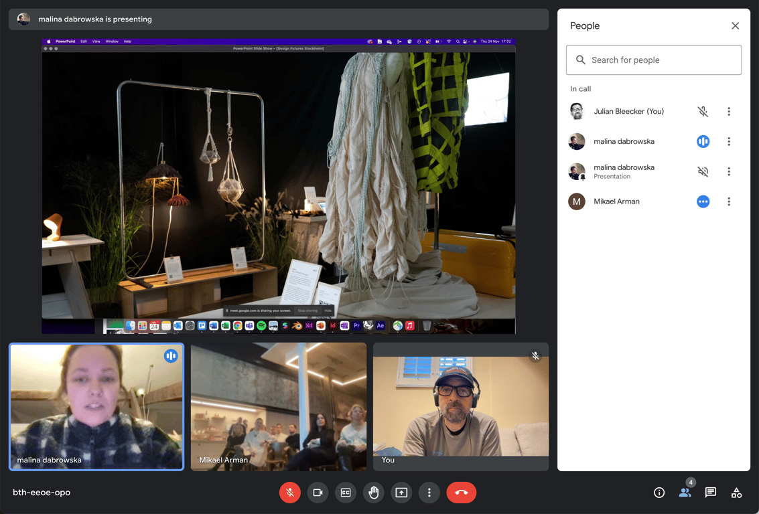Open meeting details info icon

pos(659,492)
